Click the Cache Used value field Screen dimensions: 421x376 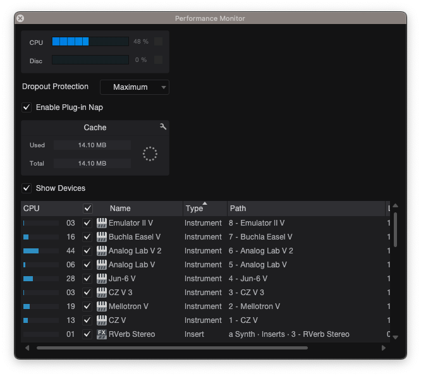tap(92, 145)
